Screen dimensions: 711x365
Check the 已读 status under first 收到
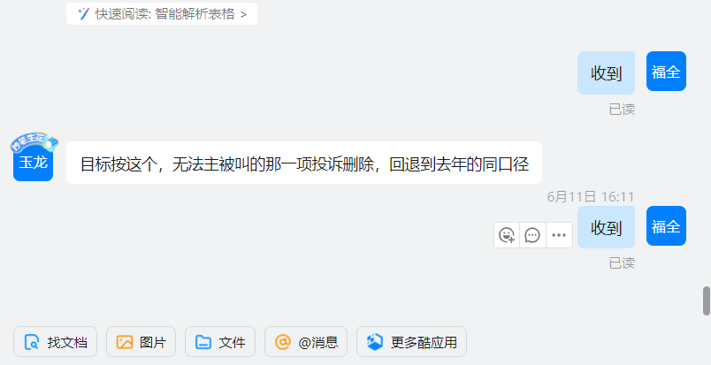pyautogui.click(x=622, y=110)
